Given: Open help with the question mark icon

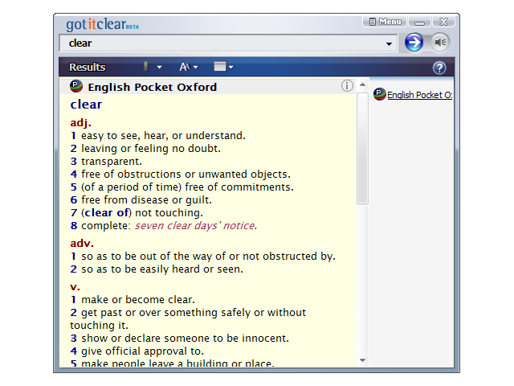Looking at the screenshot, I should click(439, 68).
